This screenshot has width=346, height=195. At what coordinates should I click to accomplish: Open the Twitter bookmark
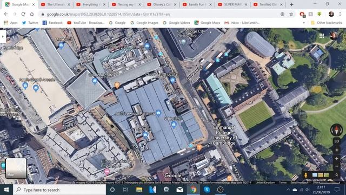(x=30, y=23)
